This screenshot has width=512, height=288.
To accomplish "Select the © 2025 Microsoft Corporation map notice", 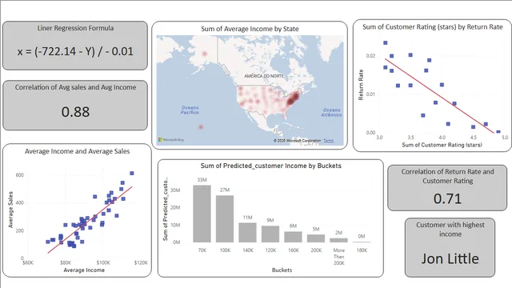I will (x=297, y=141).
